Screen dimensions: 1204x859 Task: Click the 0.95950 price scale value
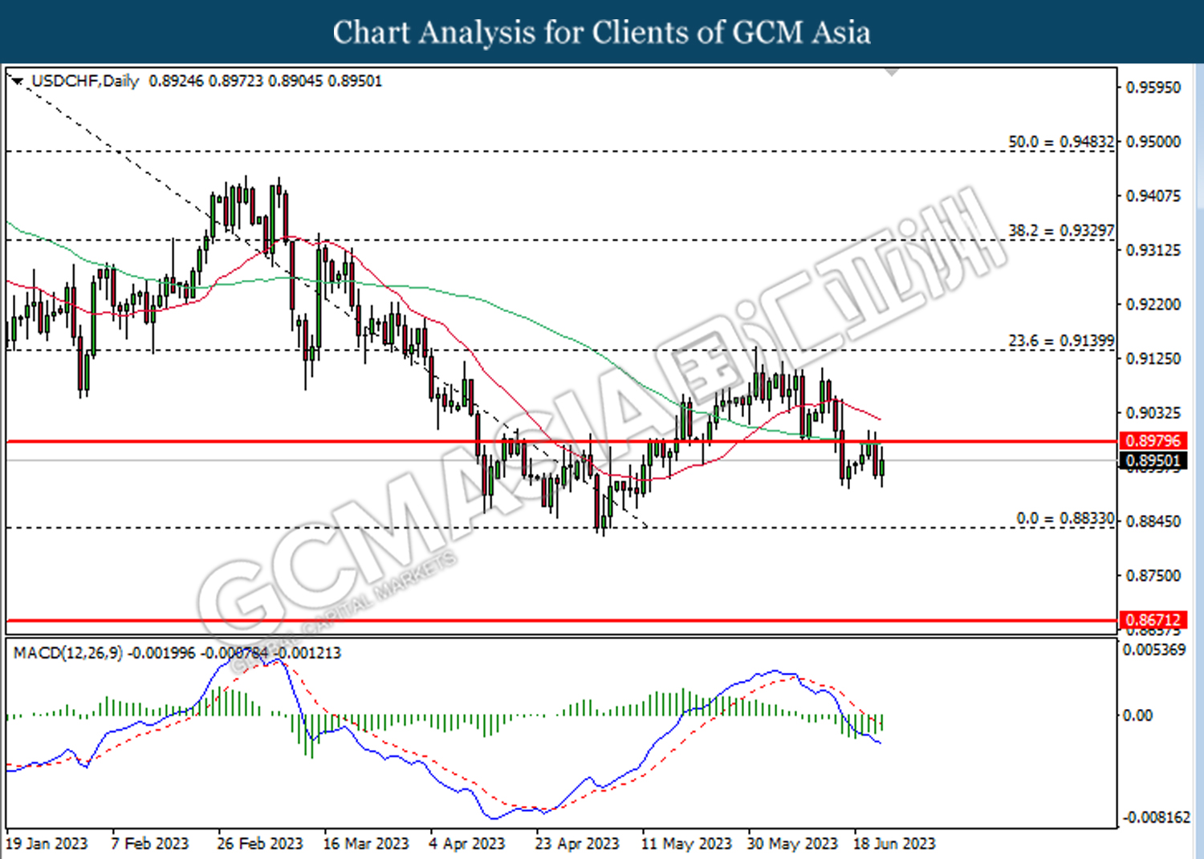pyautogui.click(x=1153, y=87)
